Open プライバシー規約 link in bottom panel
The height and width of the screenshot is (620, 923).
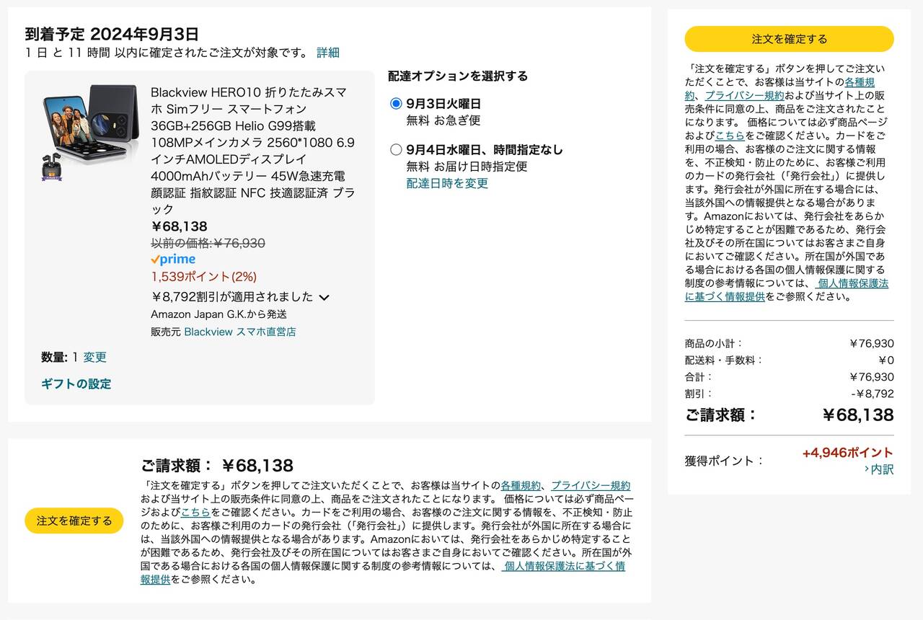[590, 485]
